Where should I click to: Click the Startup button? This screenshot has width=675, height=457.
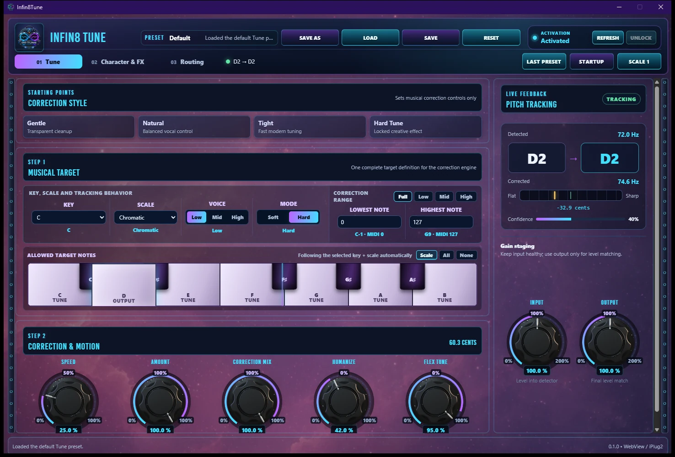pyautogui.click(x=591, y=61)
